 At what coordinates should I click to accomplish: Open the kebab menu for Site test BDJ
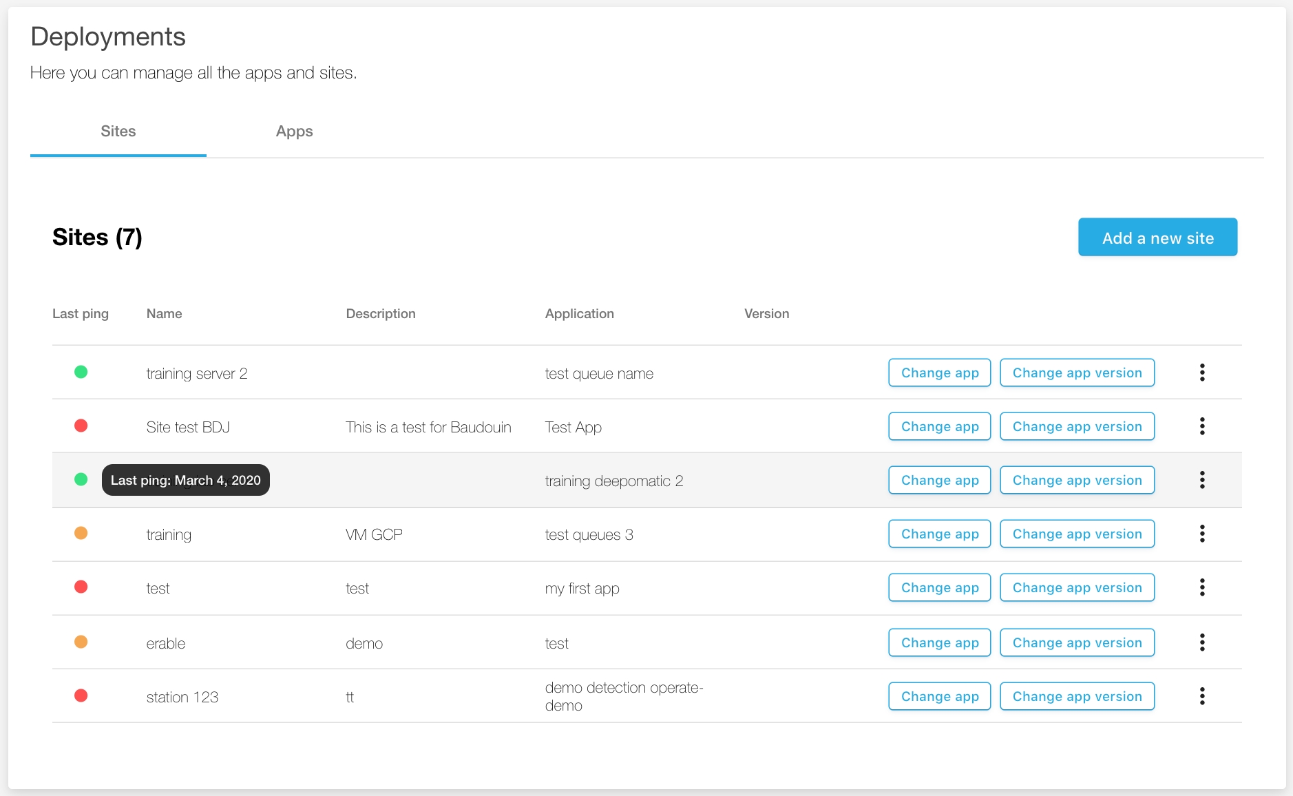click(1202, 426)
